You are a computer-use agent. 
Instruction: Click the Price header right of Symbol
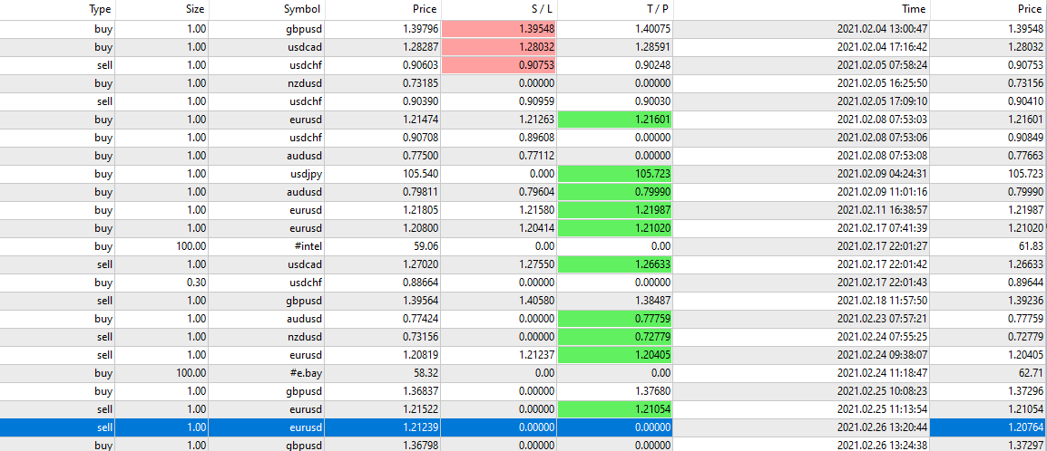coord(383,9)
